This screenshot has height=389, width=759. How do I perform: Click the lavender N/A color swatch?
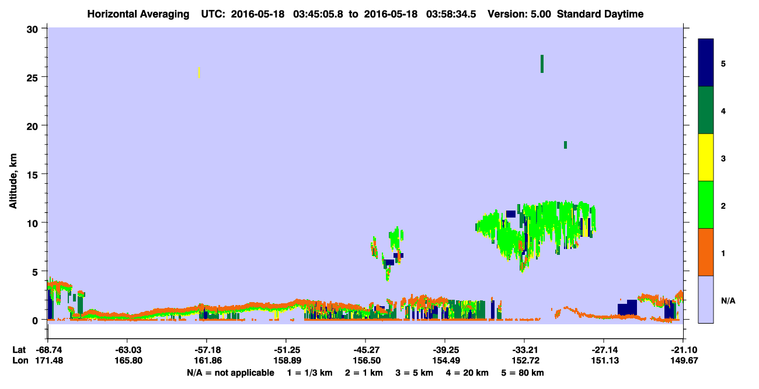pyautogui.click(x=706, y=299)
